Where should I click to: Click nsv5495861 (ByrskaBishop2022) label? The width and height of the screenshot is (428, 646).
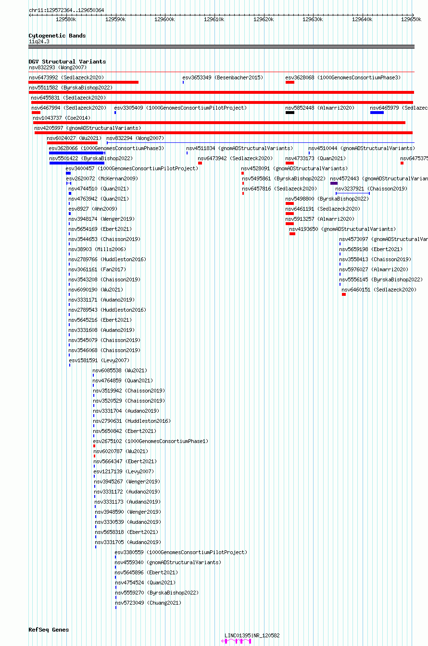tap(284, 178)
